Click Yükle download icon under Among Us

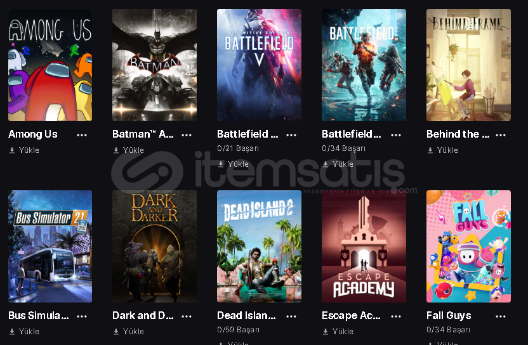pos(12,150)
